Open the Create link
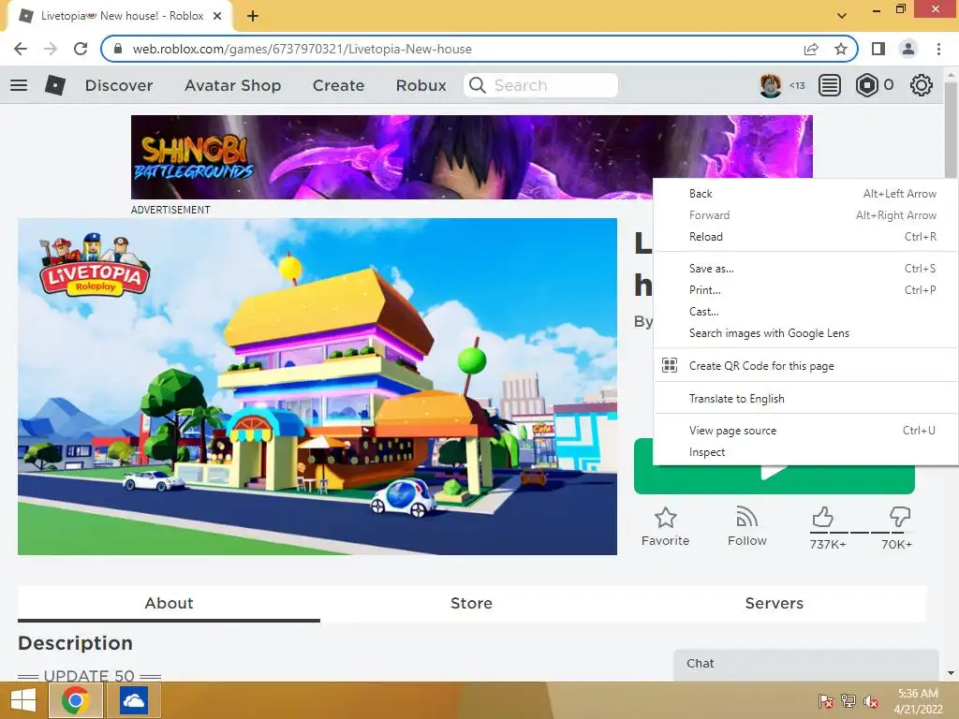The height and width of the screenshot is (719, 959). point(338,85)
